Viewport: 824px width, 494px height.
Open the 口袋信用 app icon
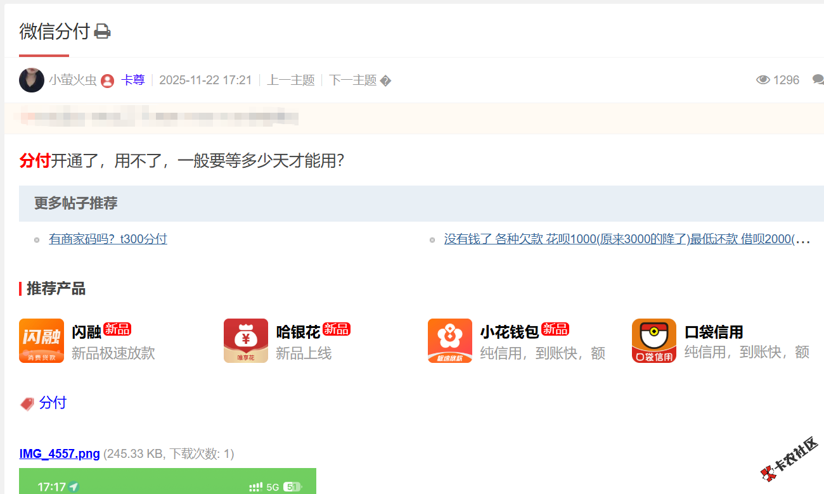[x=654, y=341]
